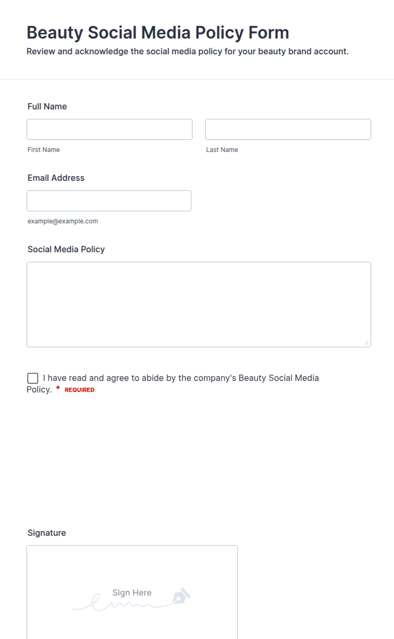394x639 pixels.
Task: Click the Sign Here placeholder text
Action: pos(132,592)
